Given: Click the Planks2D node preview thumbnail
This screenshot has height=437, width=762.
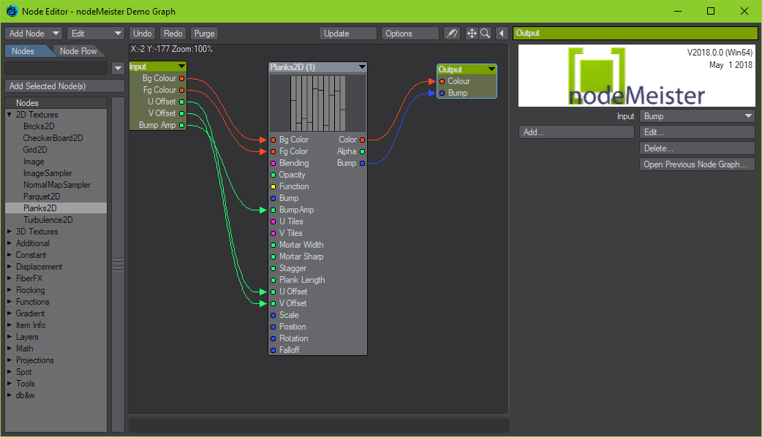Looking at the screenshot, I should coord(317,103).
